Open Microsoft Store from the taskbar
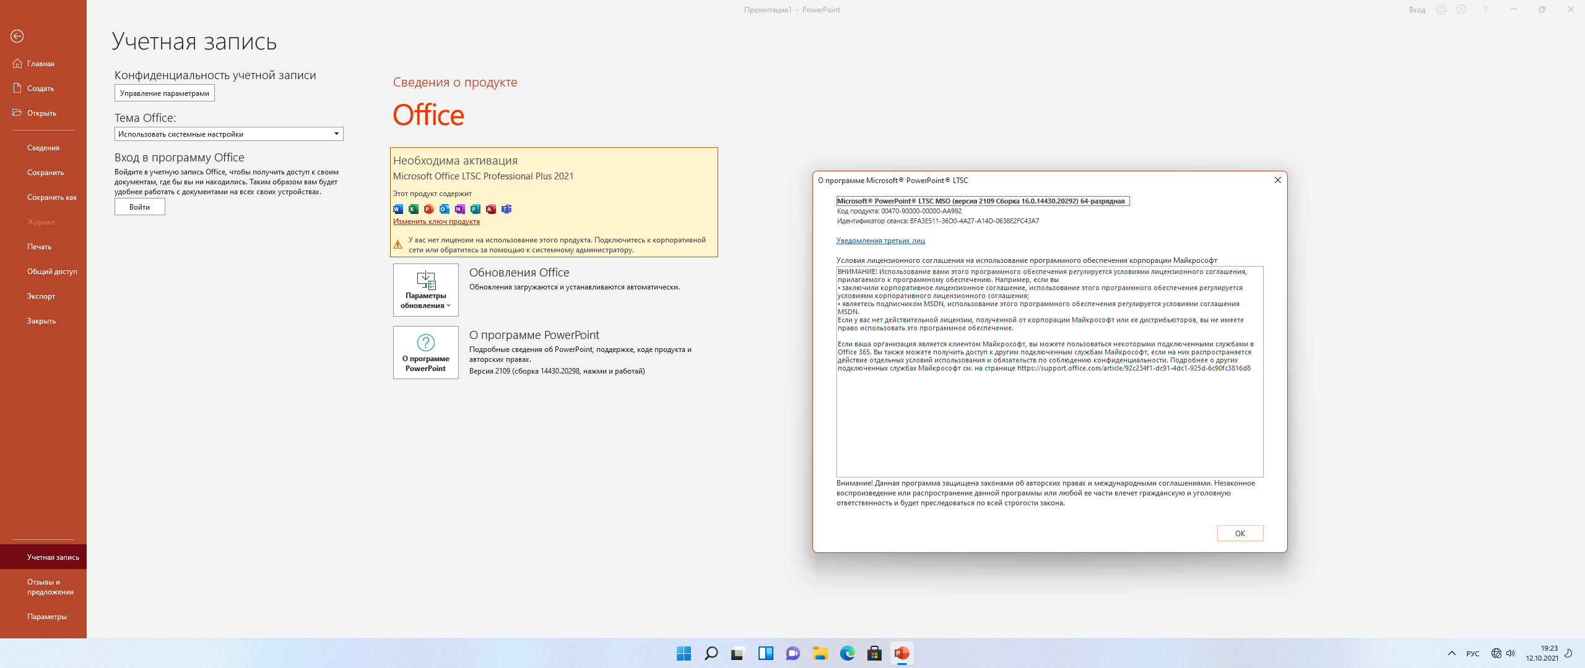 pos(875,653)
